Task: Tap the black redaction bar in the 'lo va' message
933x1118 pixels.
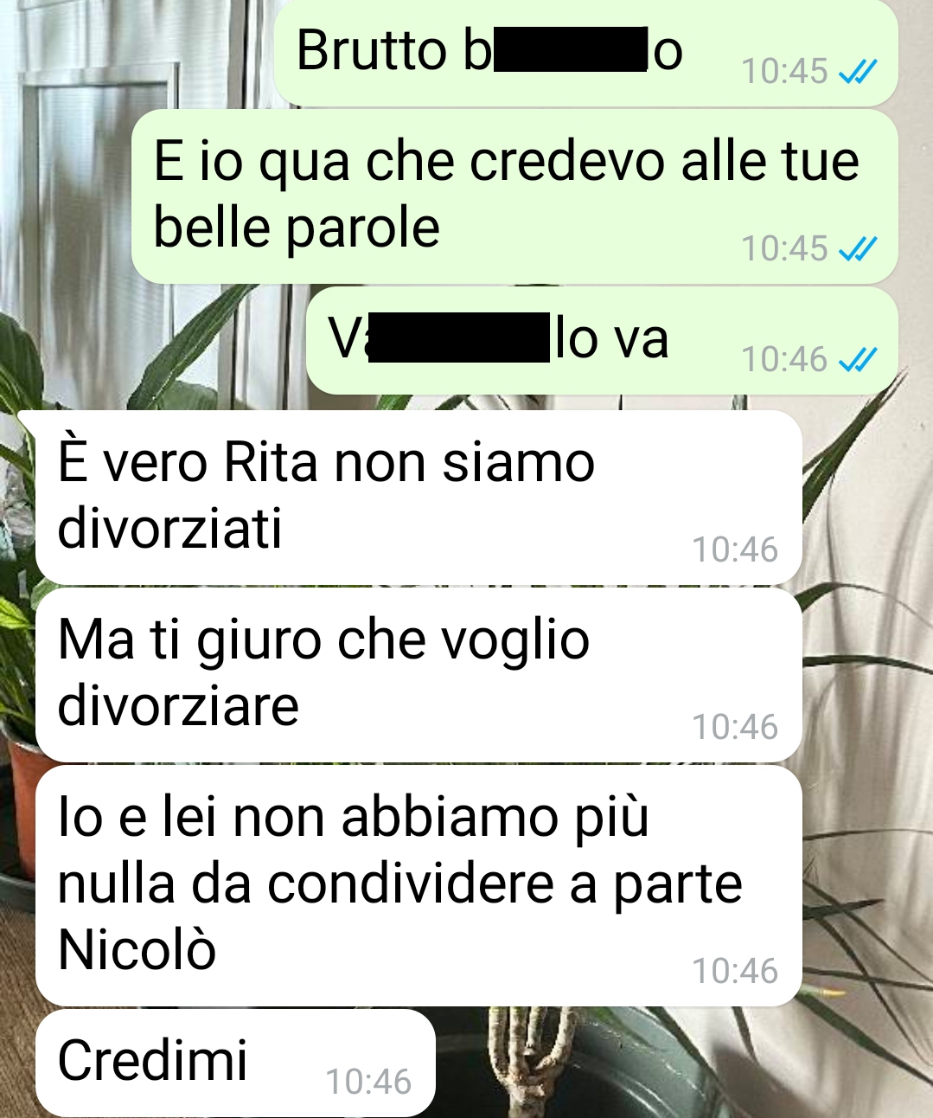Action: tap(459, 337)
